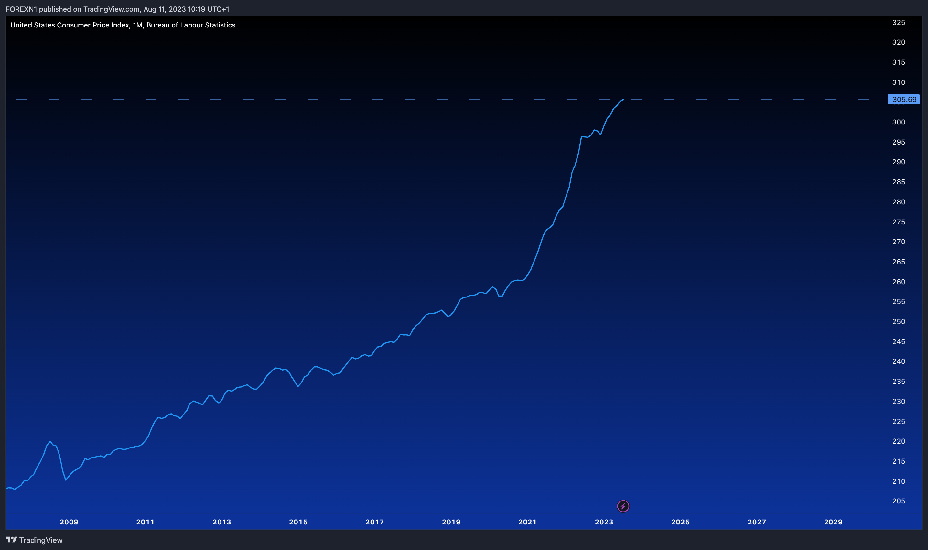Click the 2029 label on time axis
Image resolution: width=928 pixels, height=550 pixels.
point(834,522)
